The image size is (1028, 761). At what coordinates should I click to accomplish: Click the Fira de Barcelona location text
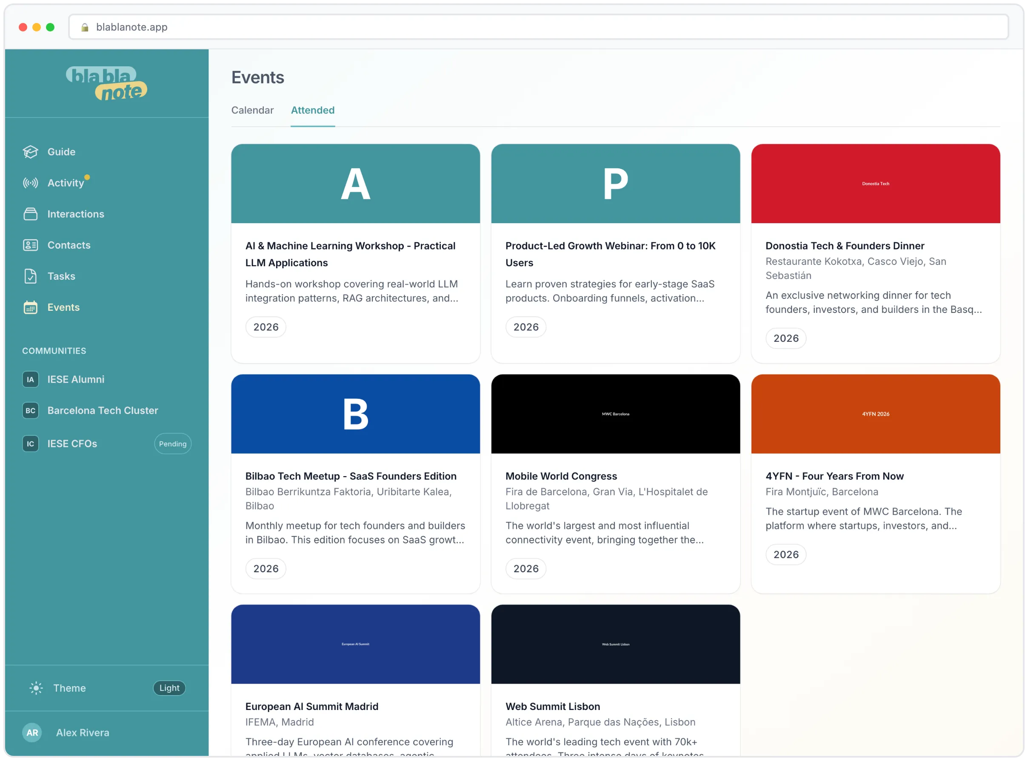pos(607,499)
